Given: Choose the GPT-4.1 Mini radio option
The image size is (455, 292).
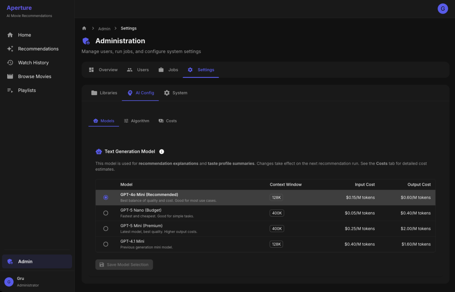Looking at the screenshot, I should pyautogui.click(x=106, y=244).
